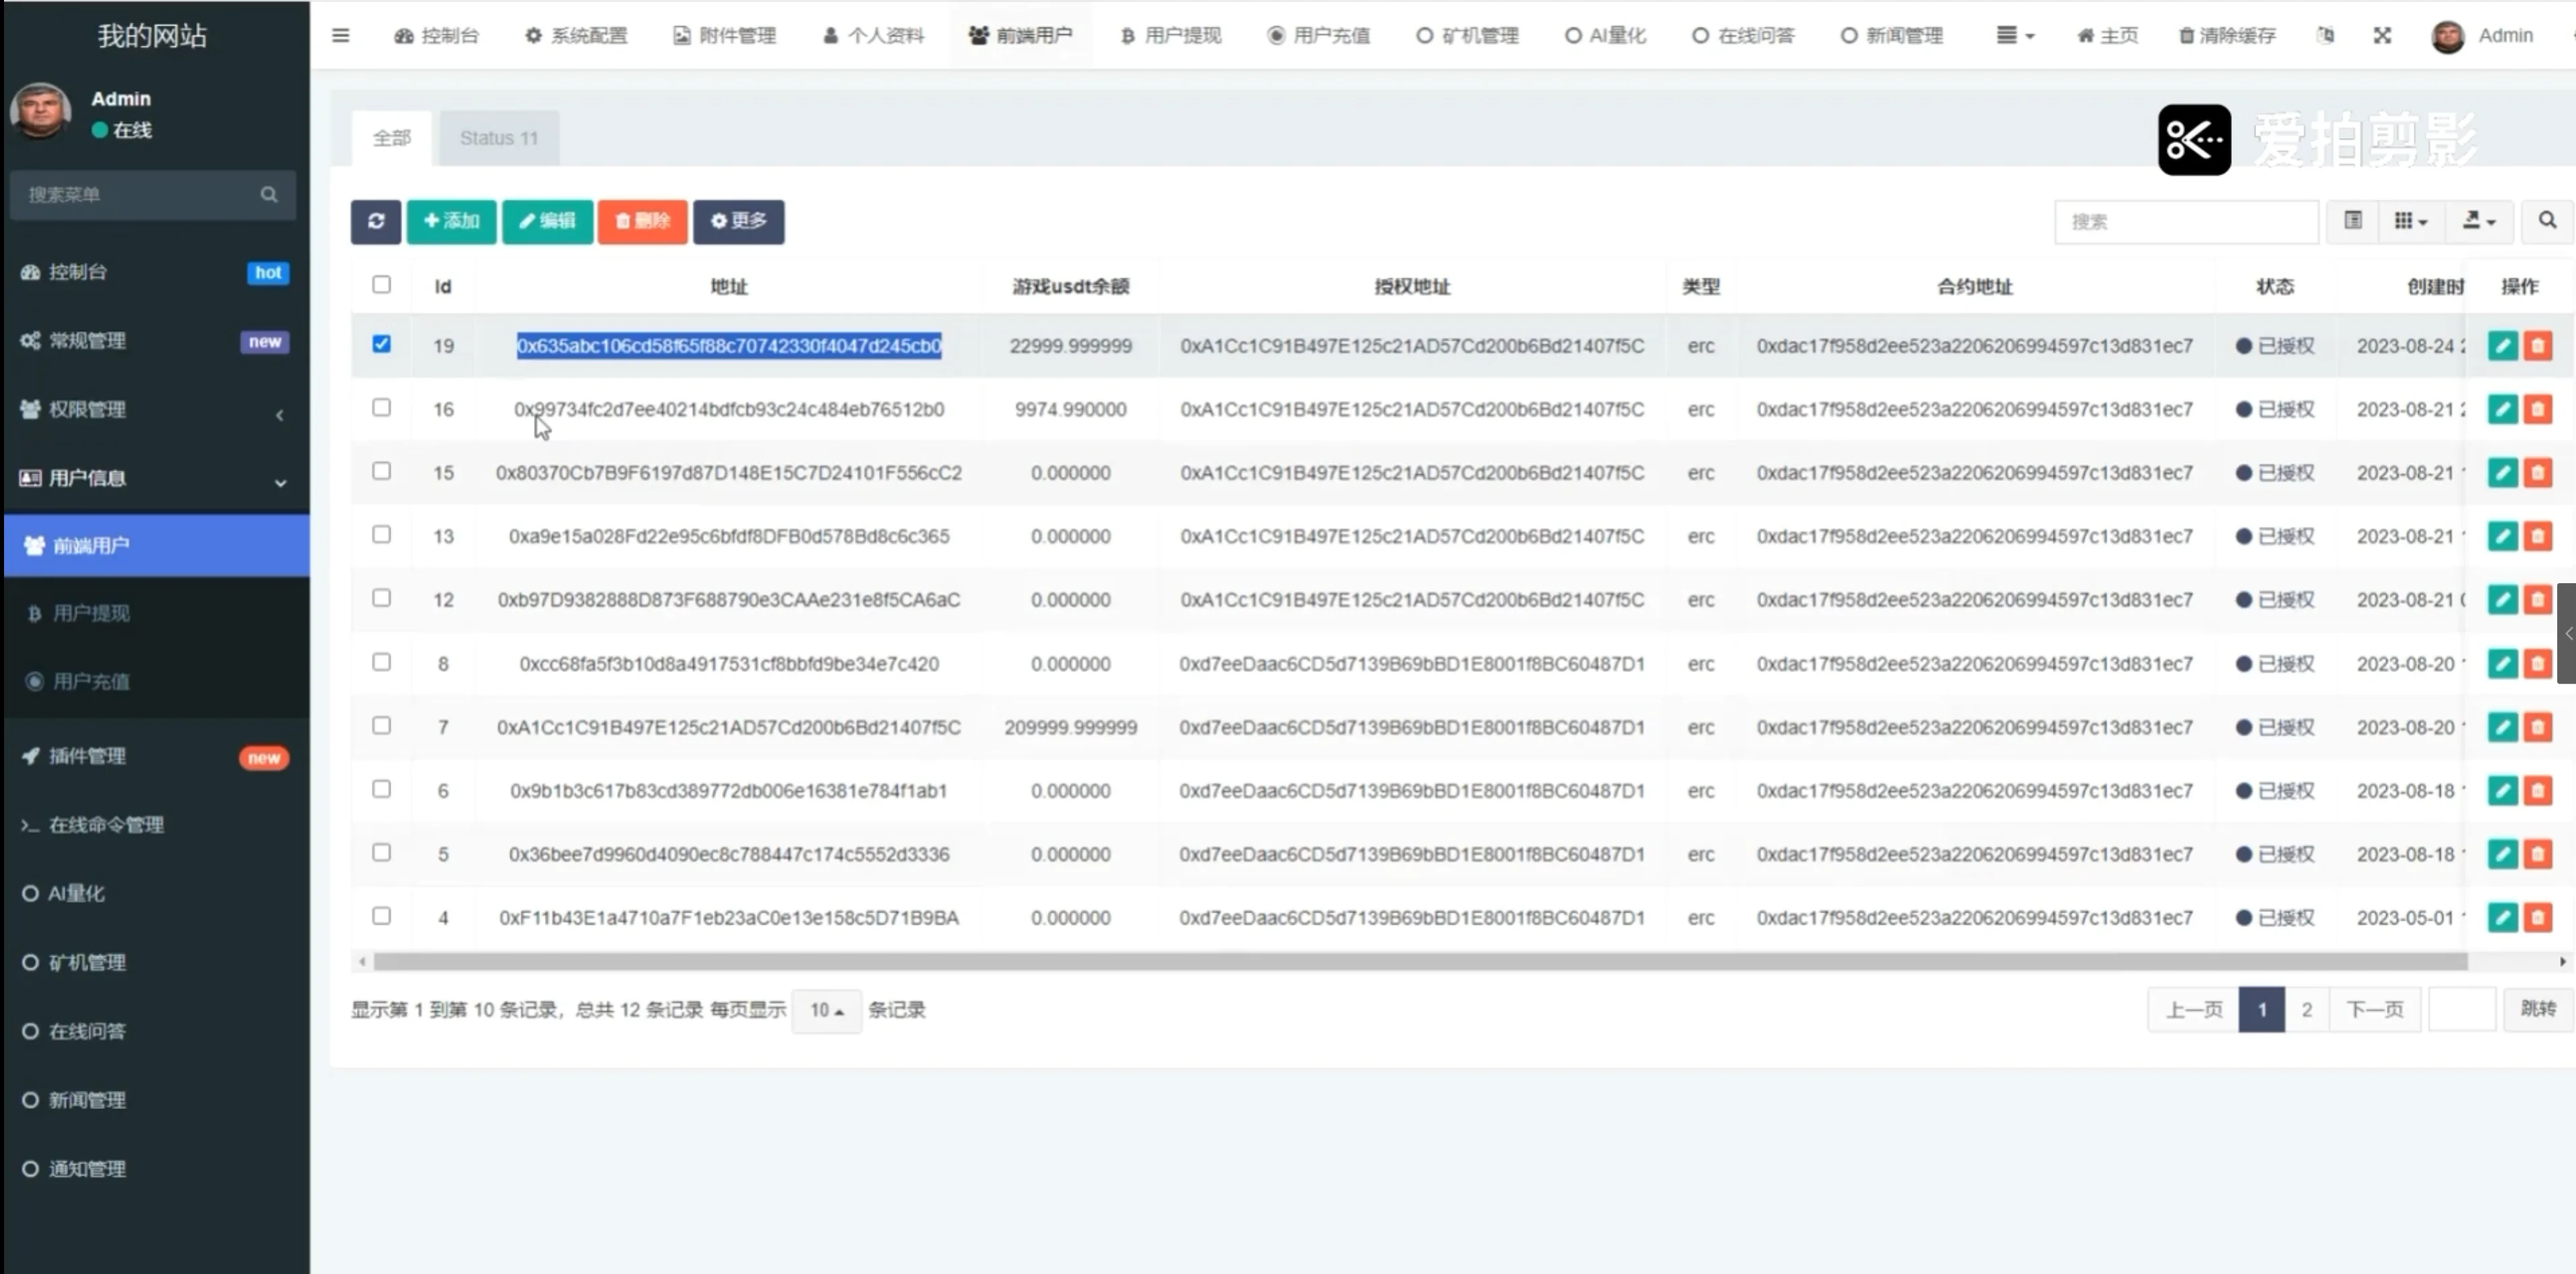Open 用户提现 in the sidebar menu
Viewport: 2576px width, 1274px height.
click(x=90, y=613)
